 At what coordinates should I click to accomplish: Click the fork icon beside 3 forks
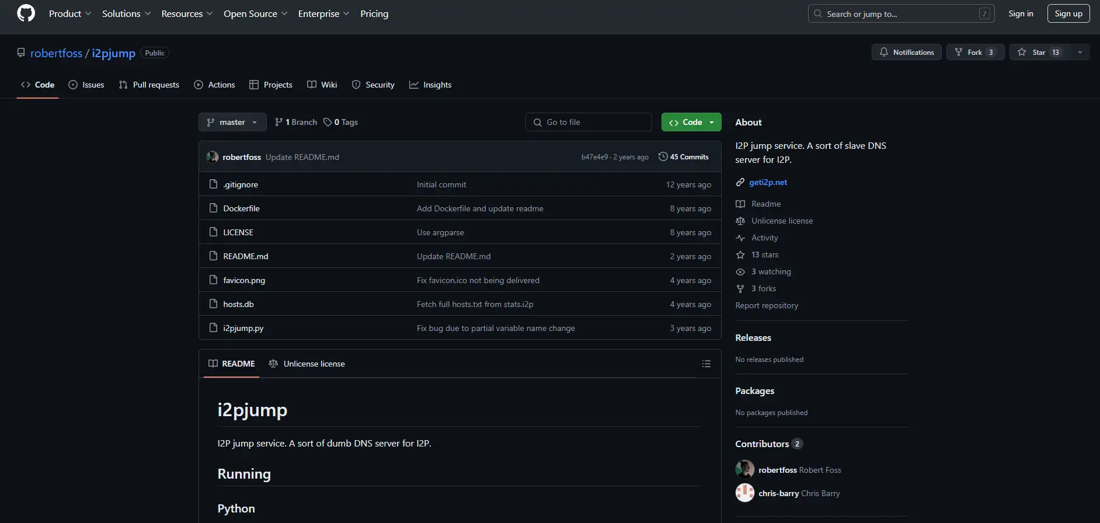(x=740, y=288)
